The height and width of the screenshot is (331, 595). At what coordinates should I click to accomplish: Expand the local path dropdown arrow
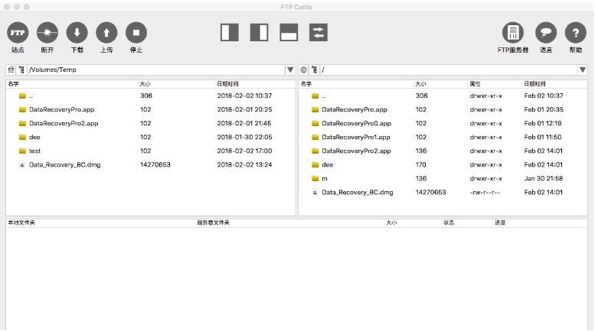coord(290,70)
